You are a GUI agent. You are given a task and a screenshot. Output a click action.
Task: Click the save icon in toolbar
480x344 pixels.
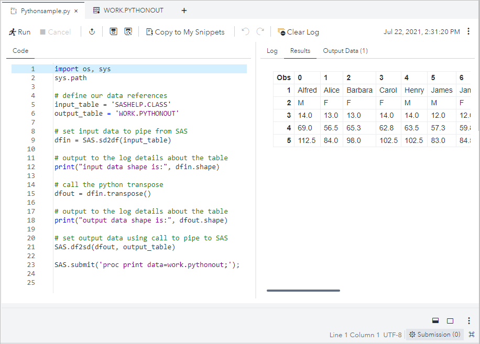(x=113, y=32)
